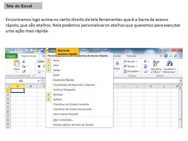Image resolution: width=188 pixels, height=141 pixels.
Task: Open the Name Box dropdown arrow
Action: (x=38, y=81)
